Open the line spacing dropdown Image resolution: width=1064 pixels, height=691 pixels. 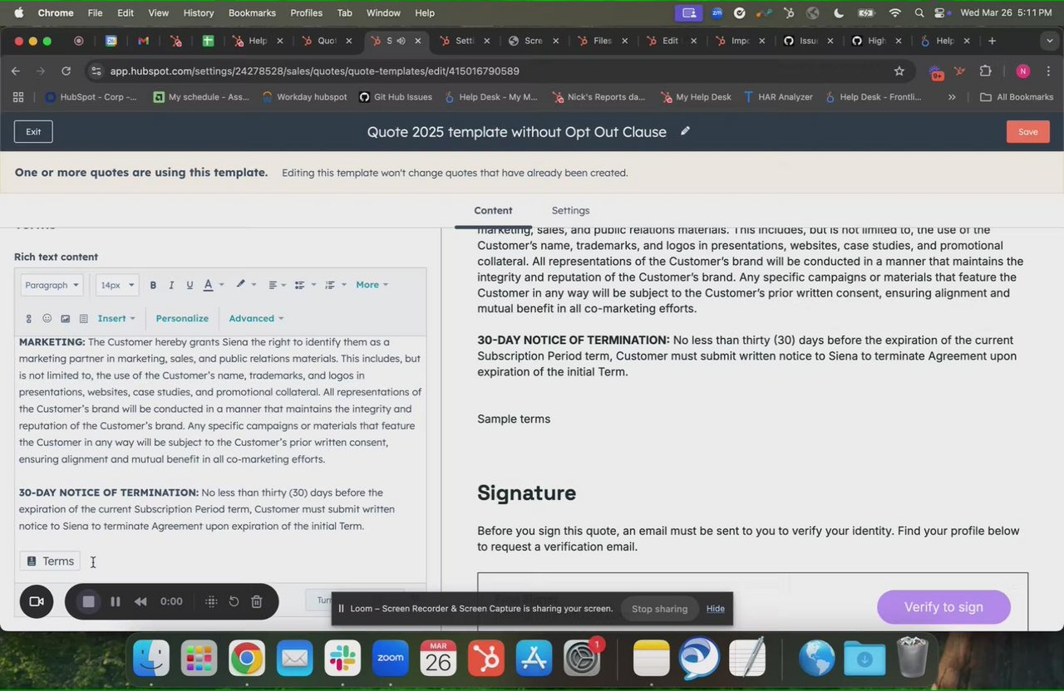[x=335, y=285]
